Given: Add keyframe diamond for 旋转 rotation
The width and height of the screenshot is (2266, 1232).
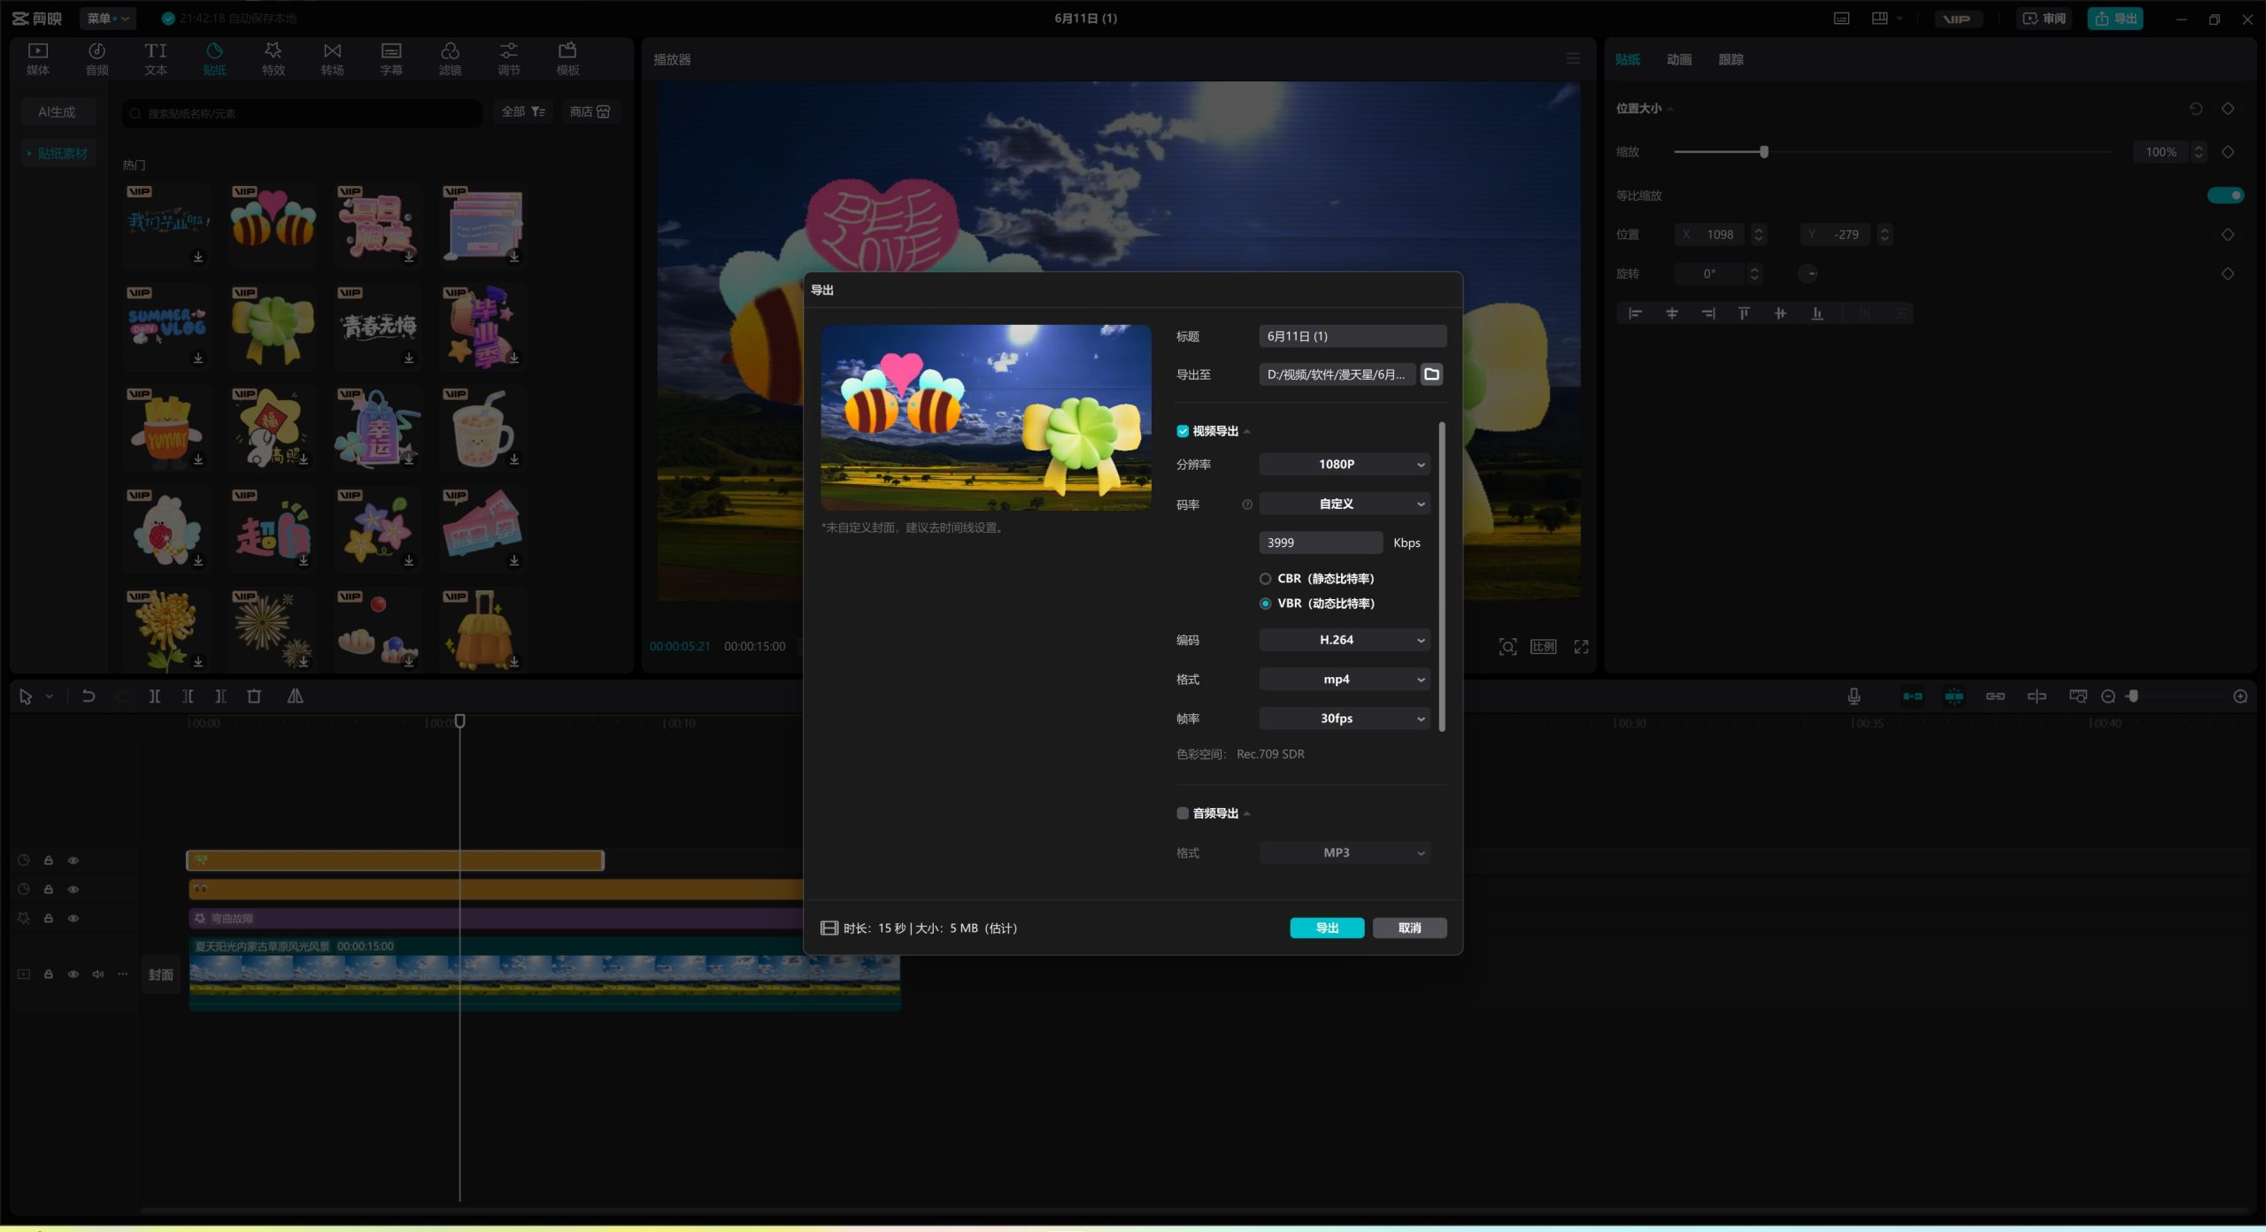Looking at the screenshot, I should coord(2228,273).
